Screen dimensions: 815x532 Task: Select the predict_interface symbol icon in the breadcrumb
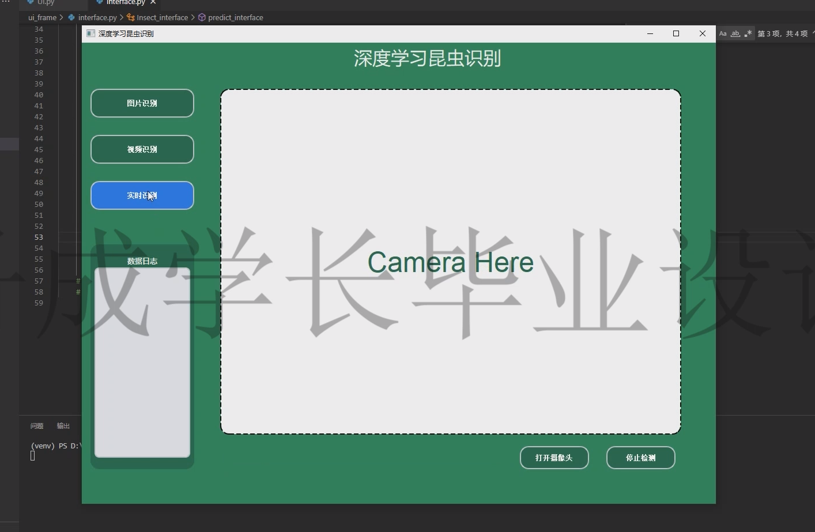[x=202, y=17]
